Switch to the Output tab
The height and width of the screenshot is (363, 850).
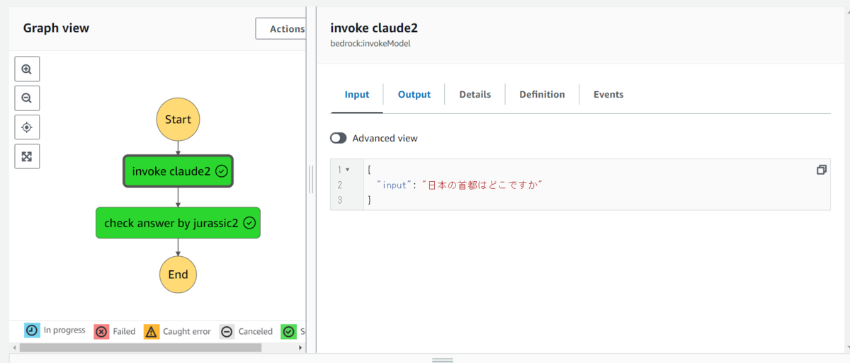click(414, 95)
